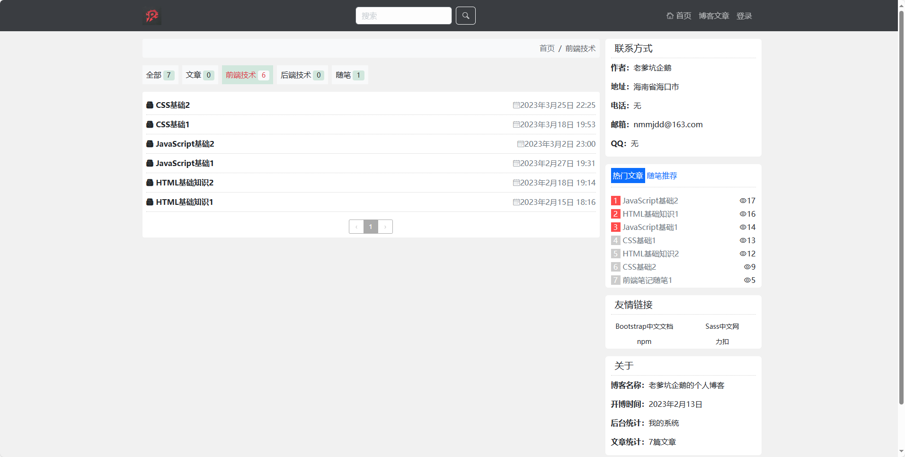Open hot article rank 2 HTML基础知识1
This screenshot has height=457, width=905.
(650, 214)
